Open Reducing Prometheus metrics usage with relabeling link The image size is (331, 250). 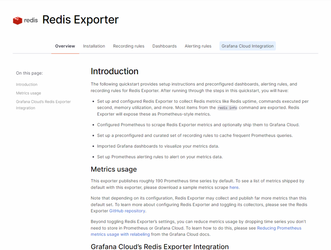tap(196, 231)
